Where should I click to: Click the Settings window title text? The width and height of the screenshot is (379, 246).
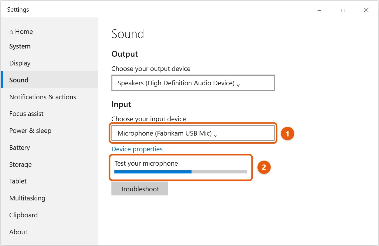pos(18,10)
